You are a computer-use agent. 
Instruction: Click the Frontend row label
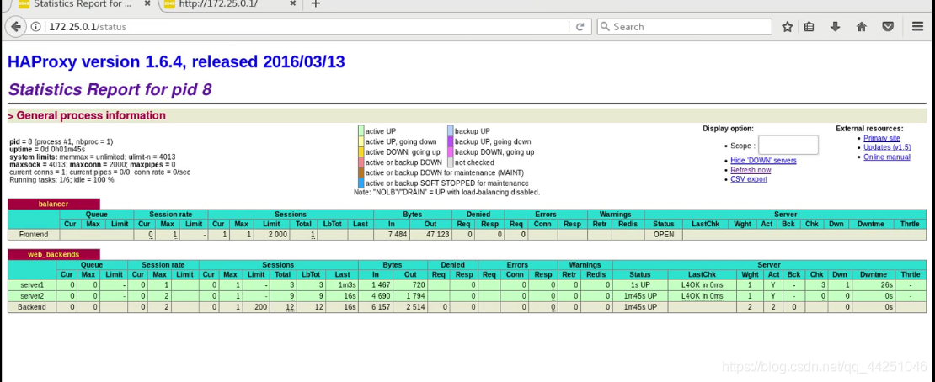(x=33, y=235)
